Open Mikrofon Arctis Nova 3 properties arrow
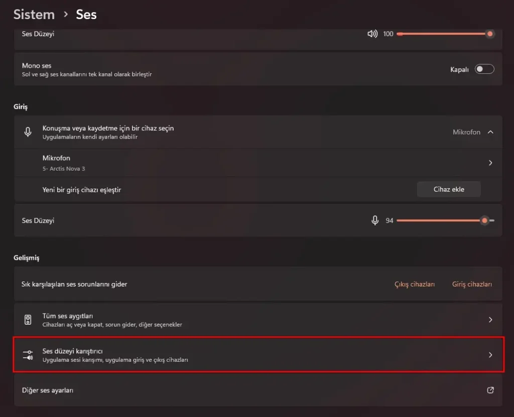Image resolution: width=514 pixels, height=417 pixels. click(490, 163)
